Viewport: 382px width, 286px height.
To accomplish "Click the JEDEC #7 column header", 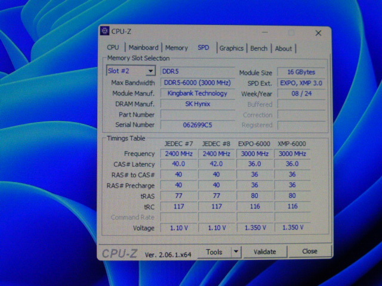I will (x=178, y=144).
